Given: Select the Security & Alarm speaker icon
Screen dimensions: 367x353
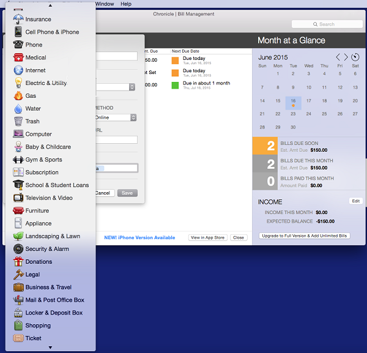Looking at the screenshot, I should pyautogui.click(x=18, y=249).
